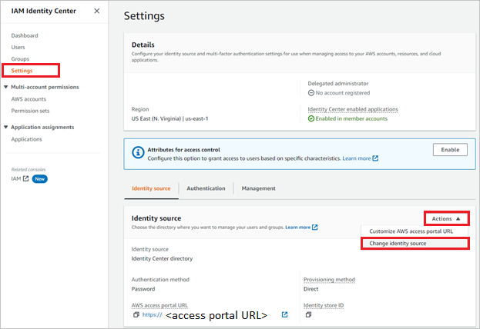
Task: Click the Password authentication method value
Action: click(143, 289)
